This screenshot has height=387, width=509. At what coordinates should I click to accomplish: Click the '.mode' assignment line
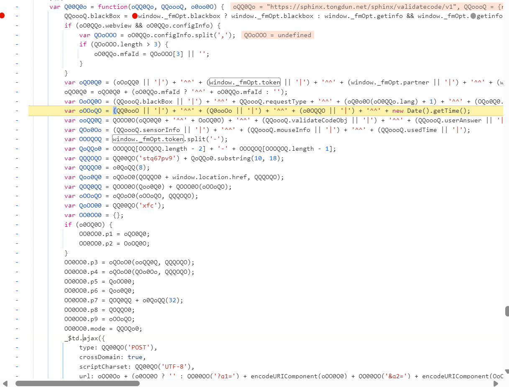(x=103, y=329)
